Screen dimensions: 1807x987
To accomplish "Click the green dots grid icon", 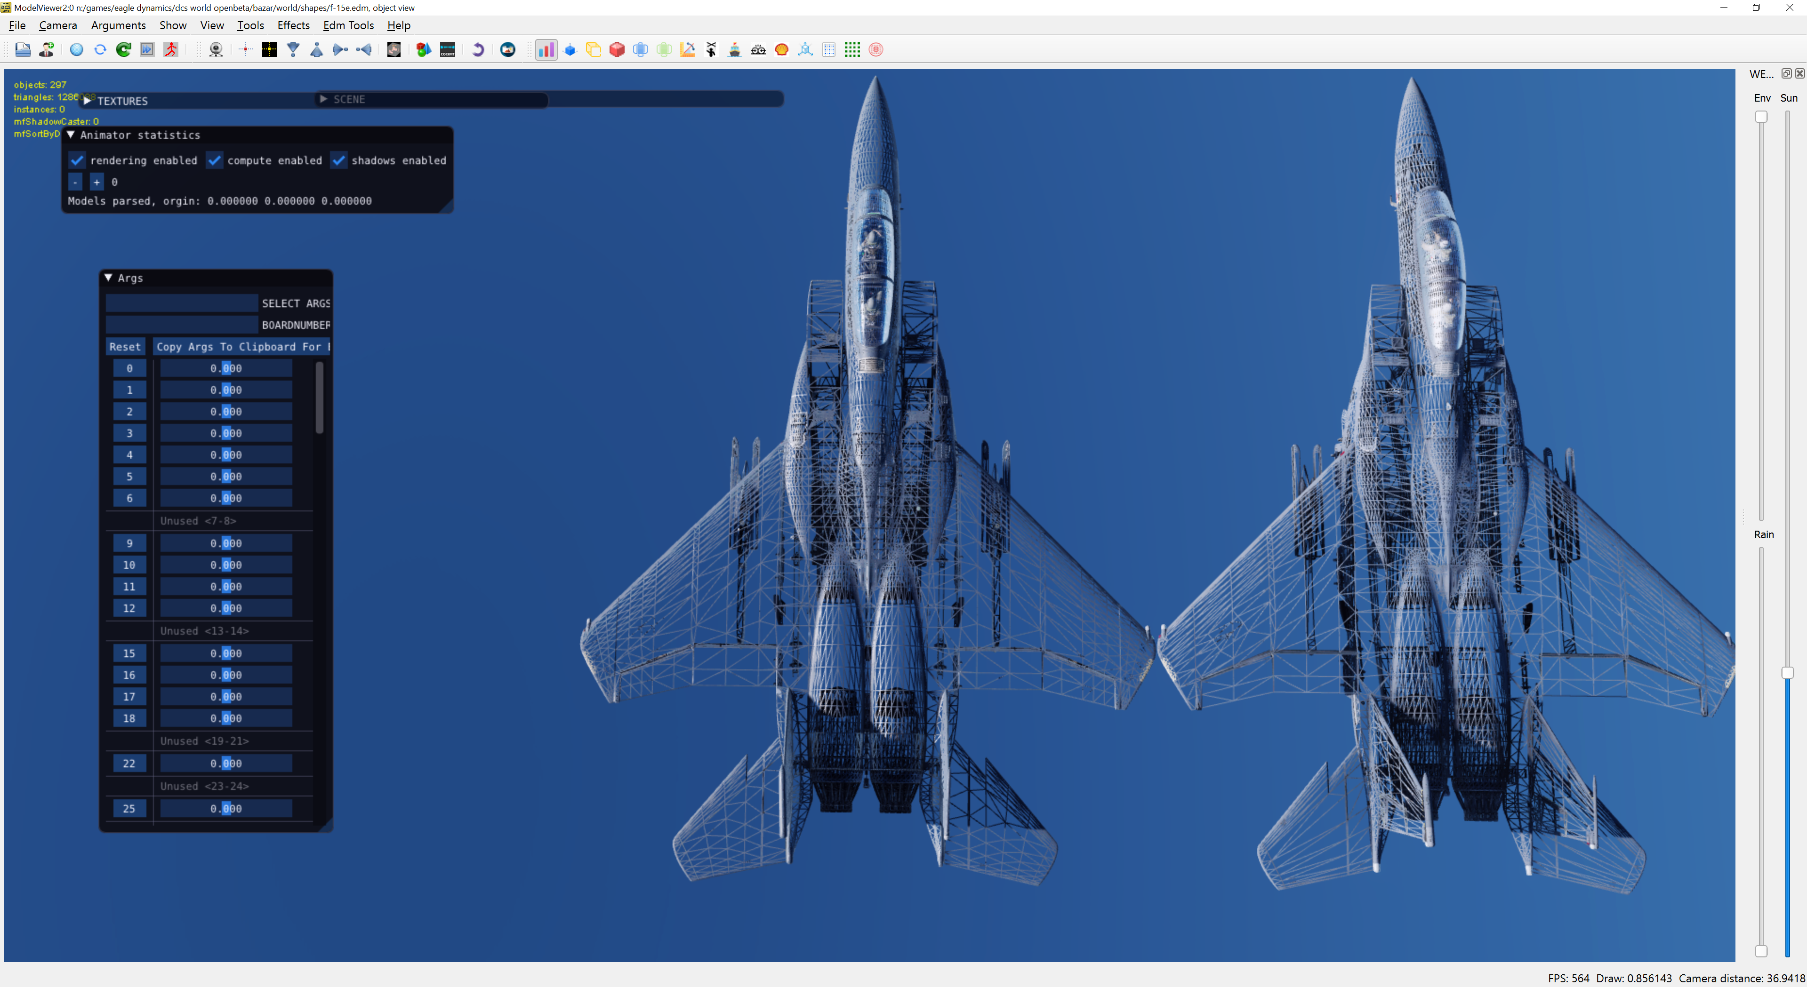I will coord(852,50).
